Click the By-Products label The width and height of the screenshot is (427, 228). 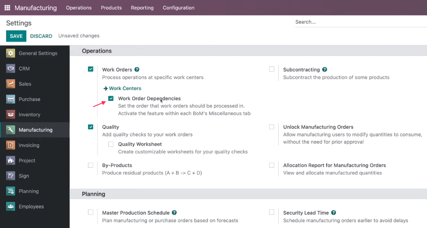[x=117, y=166]
